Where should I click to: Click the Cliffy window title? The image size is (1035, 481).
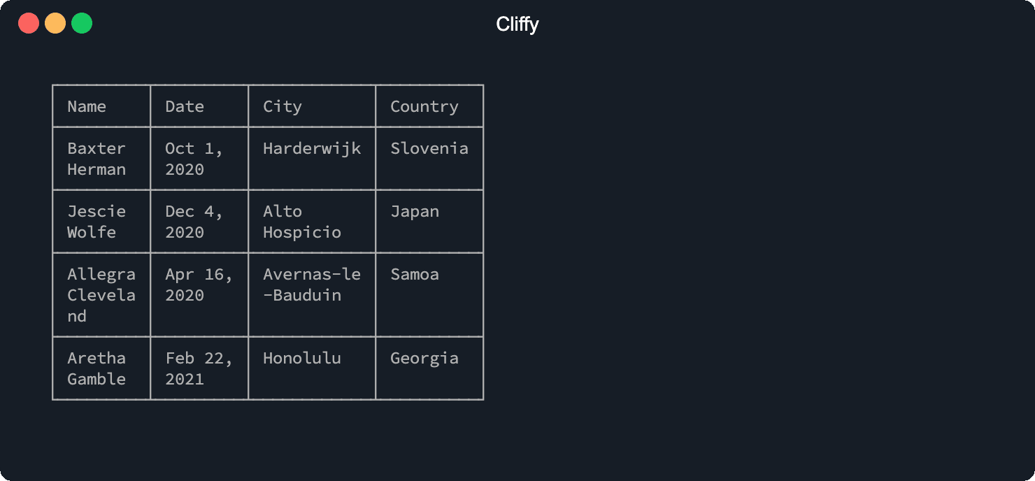coord(517,24)
